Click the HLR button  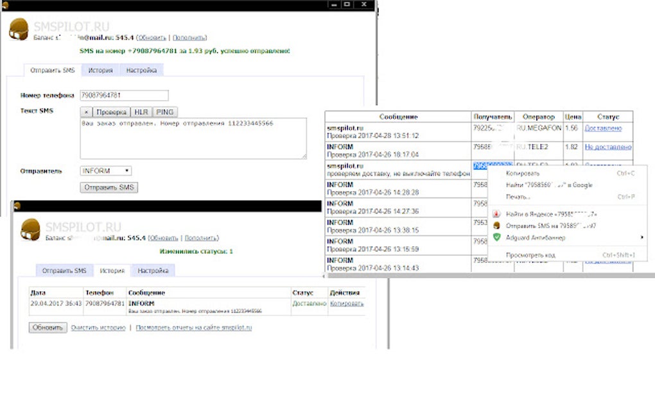141,112
